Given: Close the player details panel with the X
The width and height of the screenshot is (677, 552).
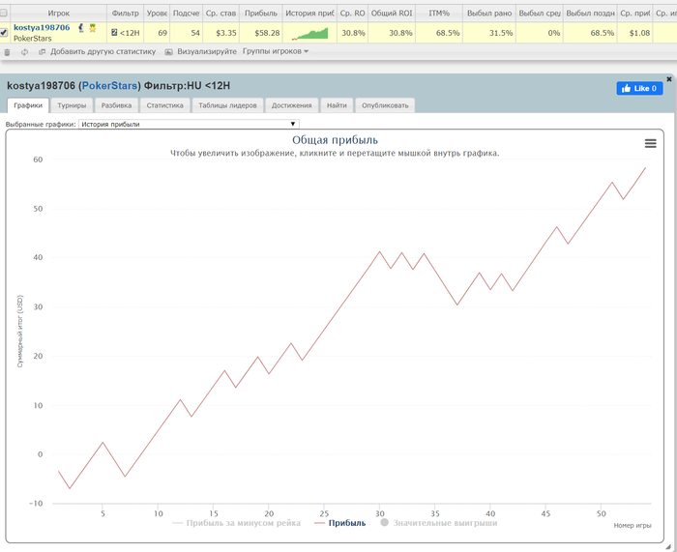Looking at the screenshot, I should click(x=669, y=79).
